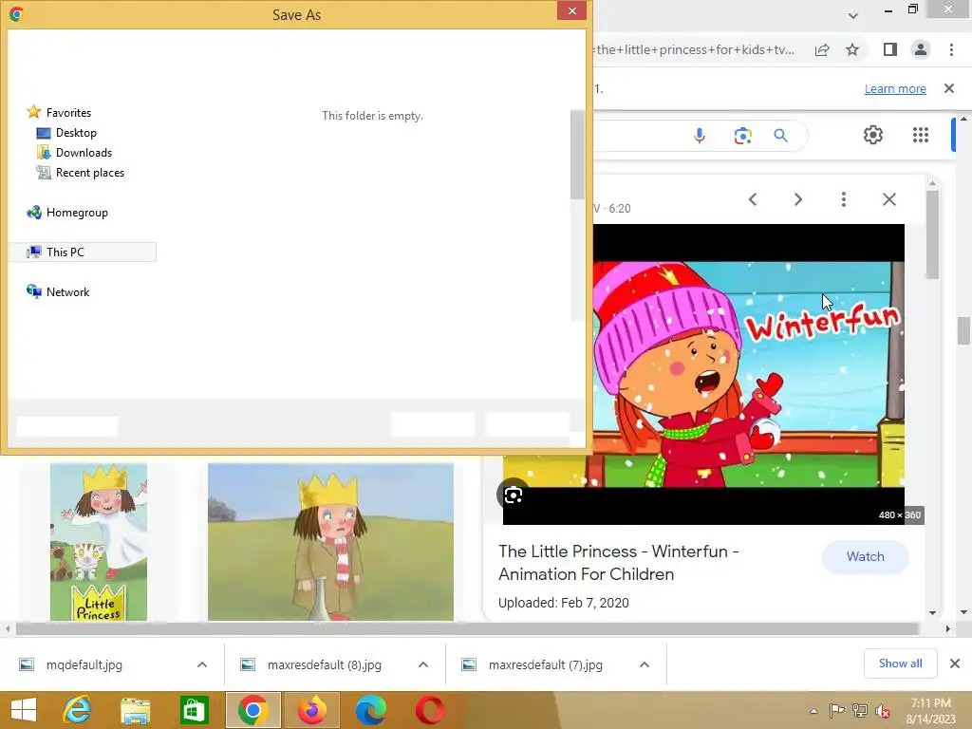Click Show all downloads button

[x=900, y=664]
